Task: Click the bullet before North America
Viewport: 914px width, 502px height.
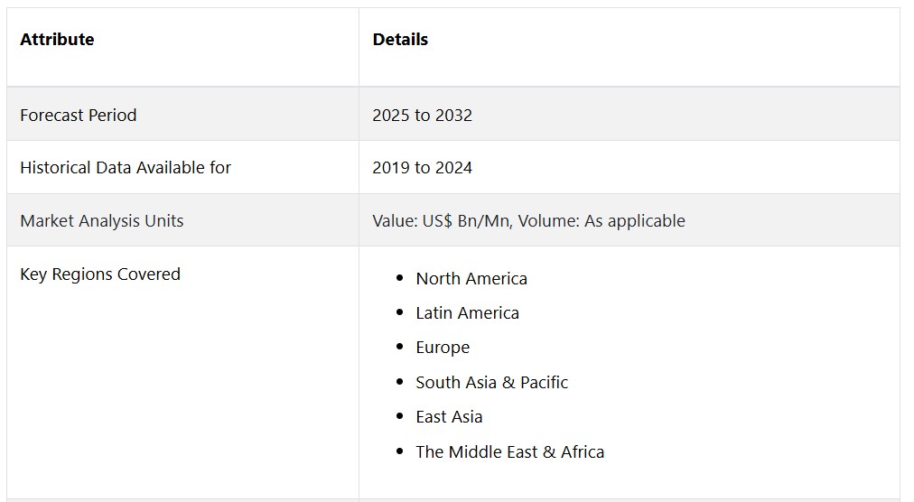Action: pos(399,278)
